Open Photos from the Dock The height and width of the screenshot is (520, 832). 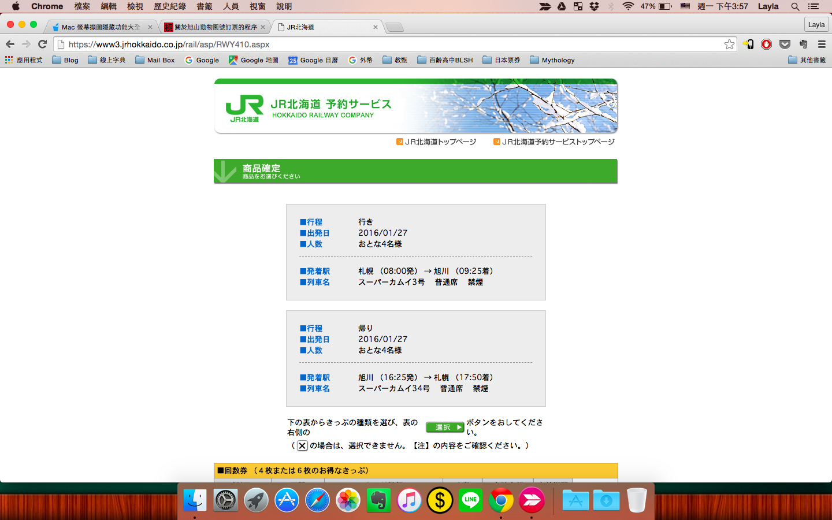tap(348, 500)
